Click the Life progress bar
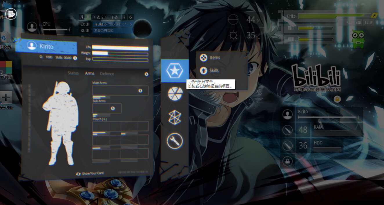The height and width of the screenshot is (205, 384). point(120,48)
